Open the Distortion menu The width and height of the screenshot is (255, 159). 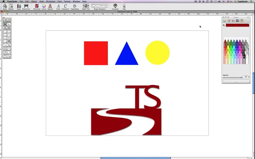click(50, 1)
